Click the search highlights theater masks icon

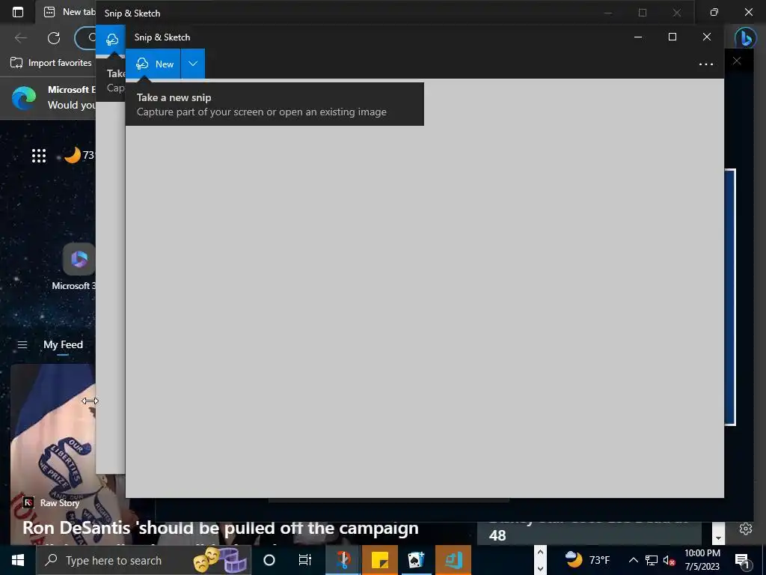tap(220, 560)
